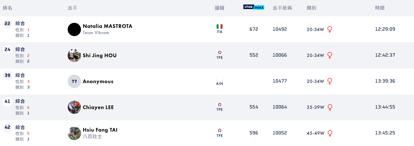Click finish time 13:45:25

(385, 133)
